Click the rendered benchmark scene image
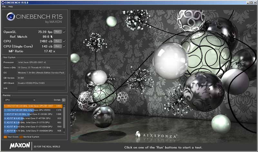The width and height of the screenshot is (258, 152). tap(164, 76)
